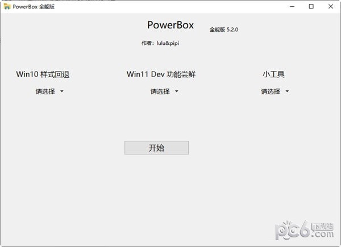Click the Win11 Dev 功能尝鲜 heading
Image resolution: width=341 pixels, height=247 pixels.
(161, 74)
